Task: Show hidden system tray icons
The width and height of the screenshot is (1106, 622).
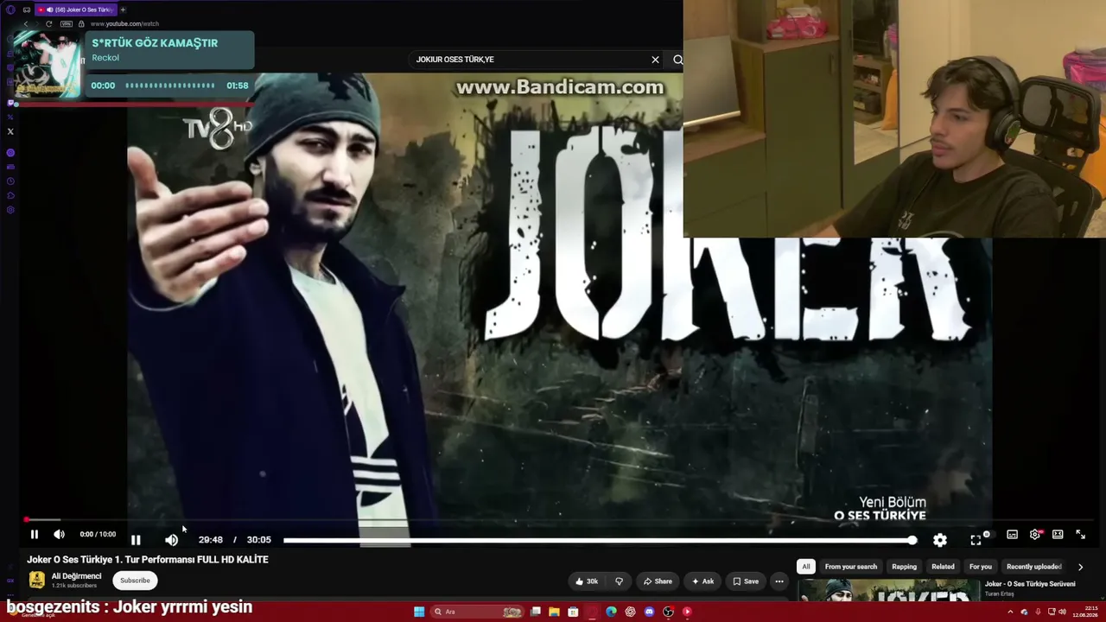Action: click(1010, 612)
